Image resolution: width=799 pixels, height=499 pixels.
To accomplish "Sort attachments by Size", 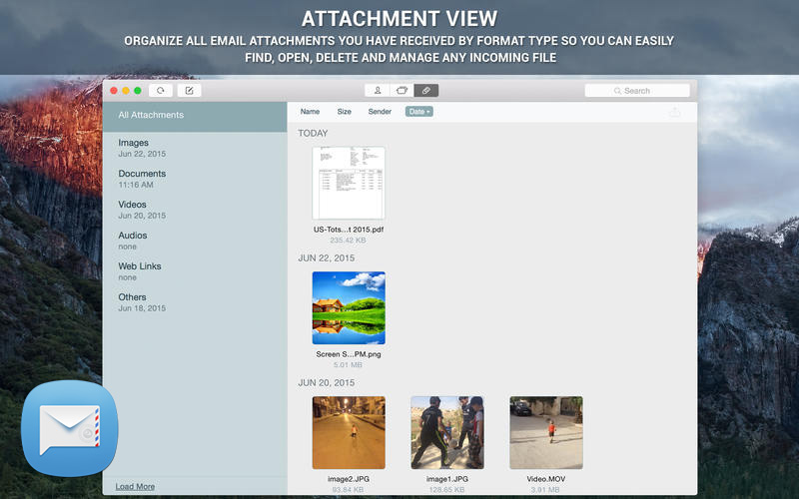I will 344,112.
